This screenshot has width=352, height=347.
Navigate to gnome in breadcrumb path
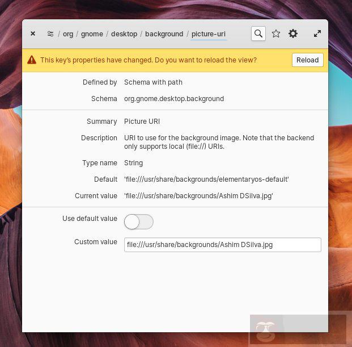(x=92, y=34)
